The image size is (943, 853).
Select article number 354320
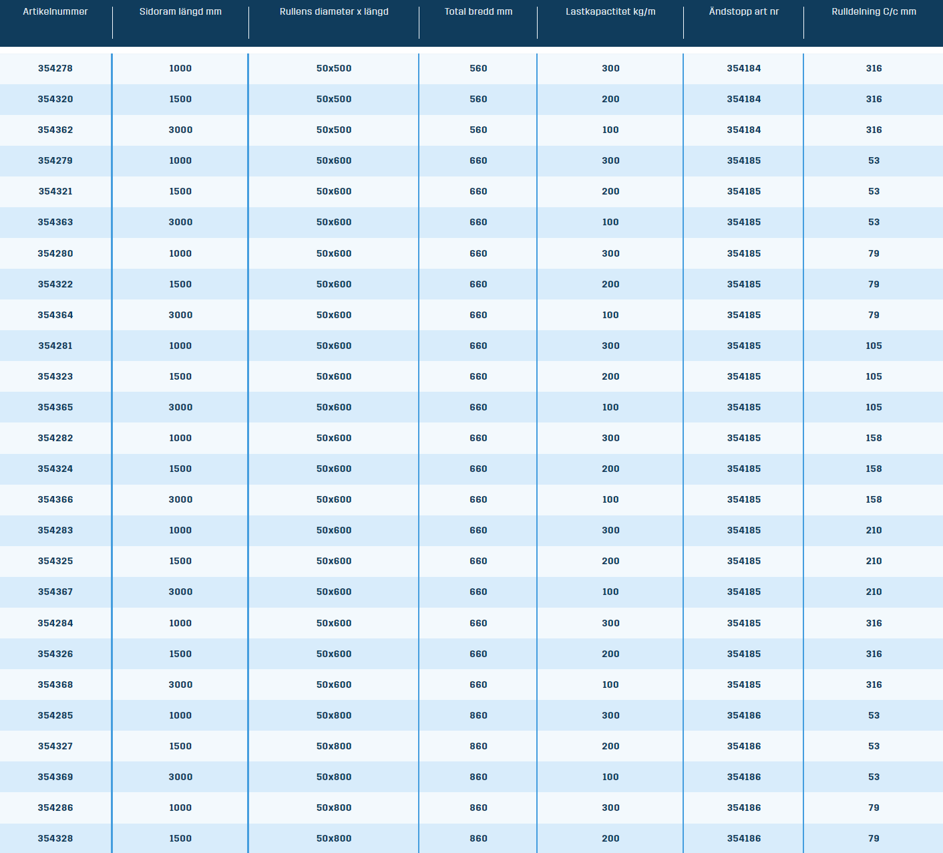[x=55, y=99]
